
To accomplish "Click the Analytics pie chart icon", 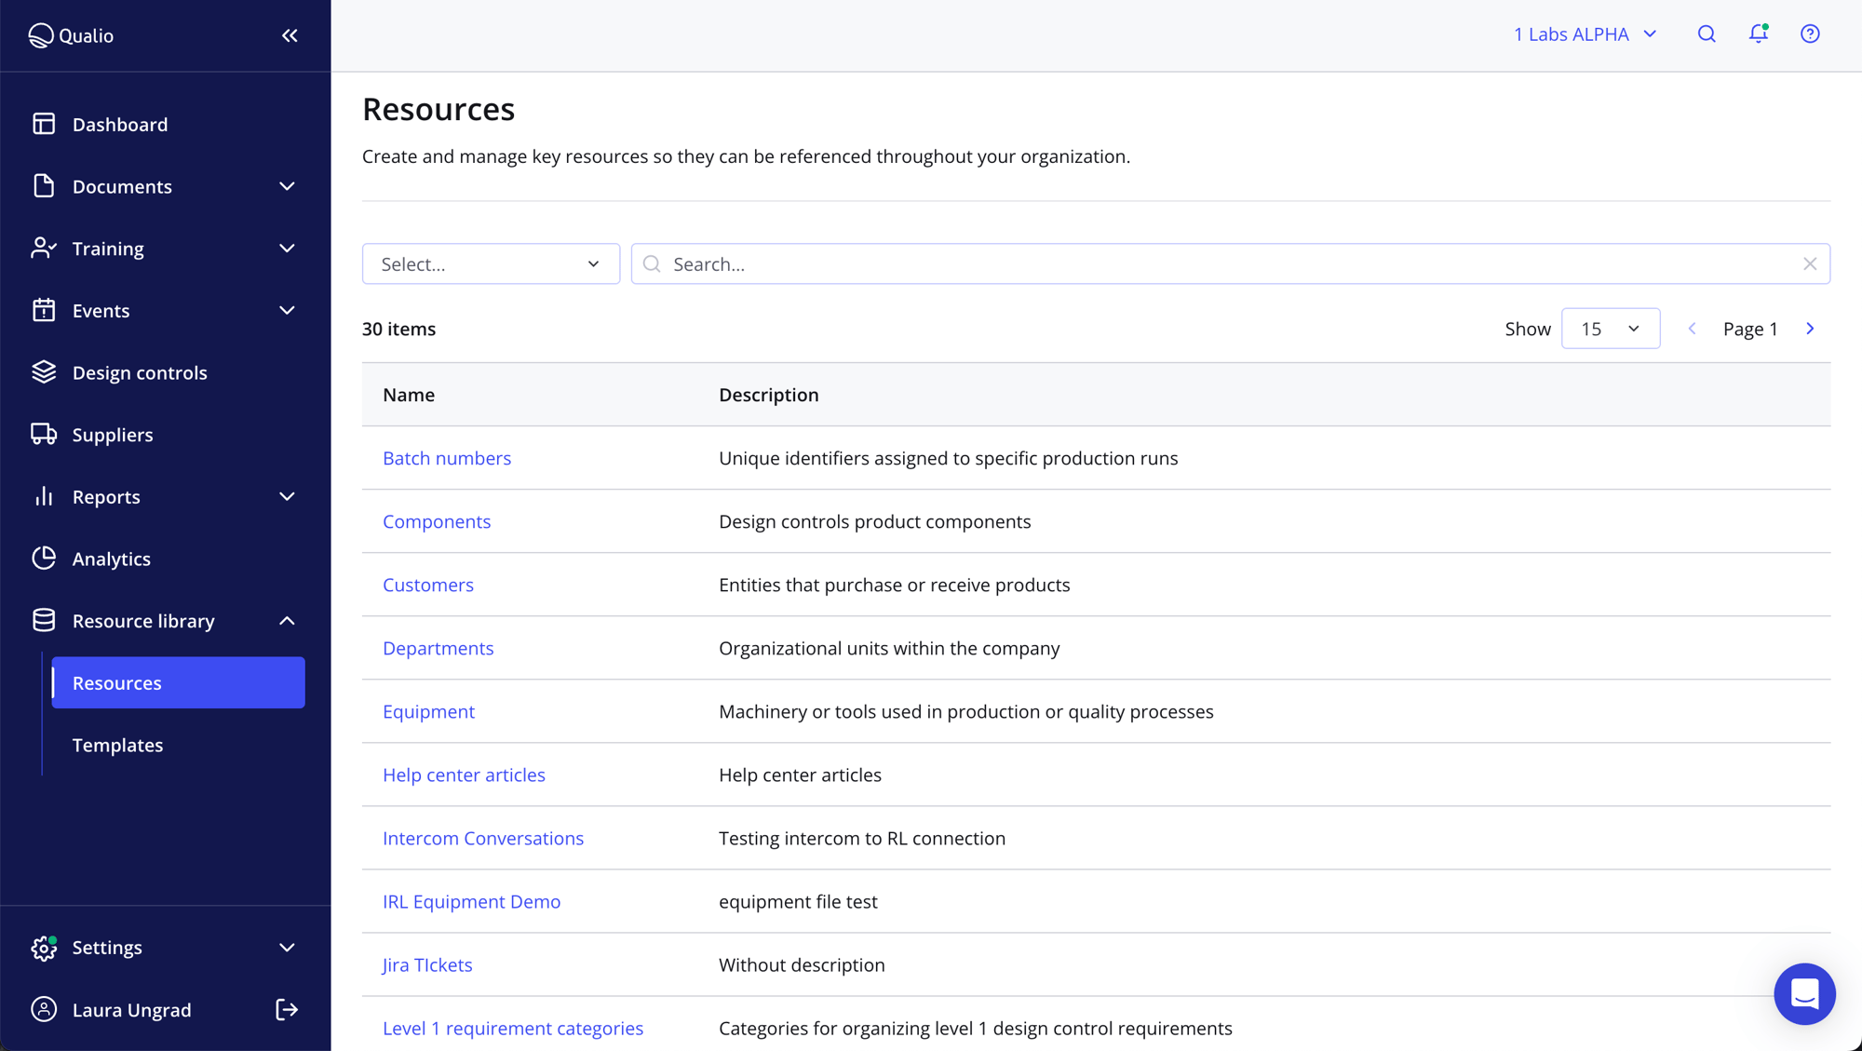I will point(44,558).
